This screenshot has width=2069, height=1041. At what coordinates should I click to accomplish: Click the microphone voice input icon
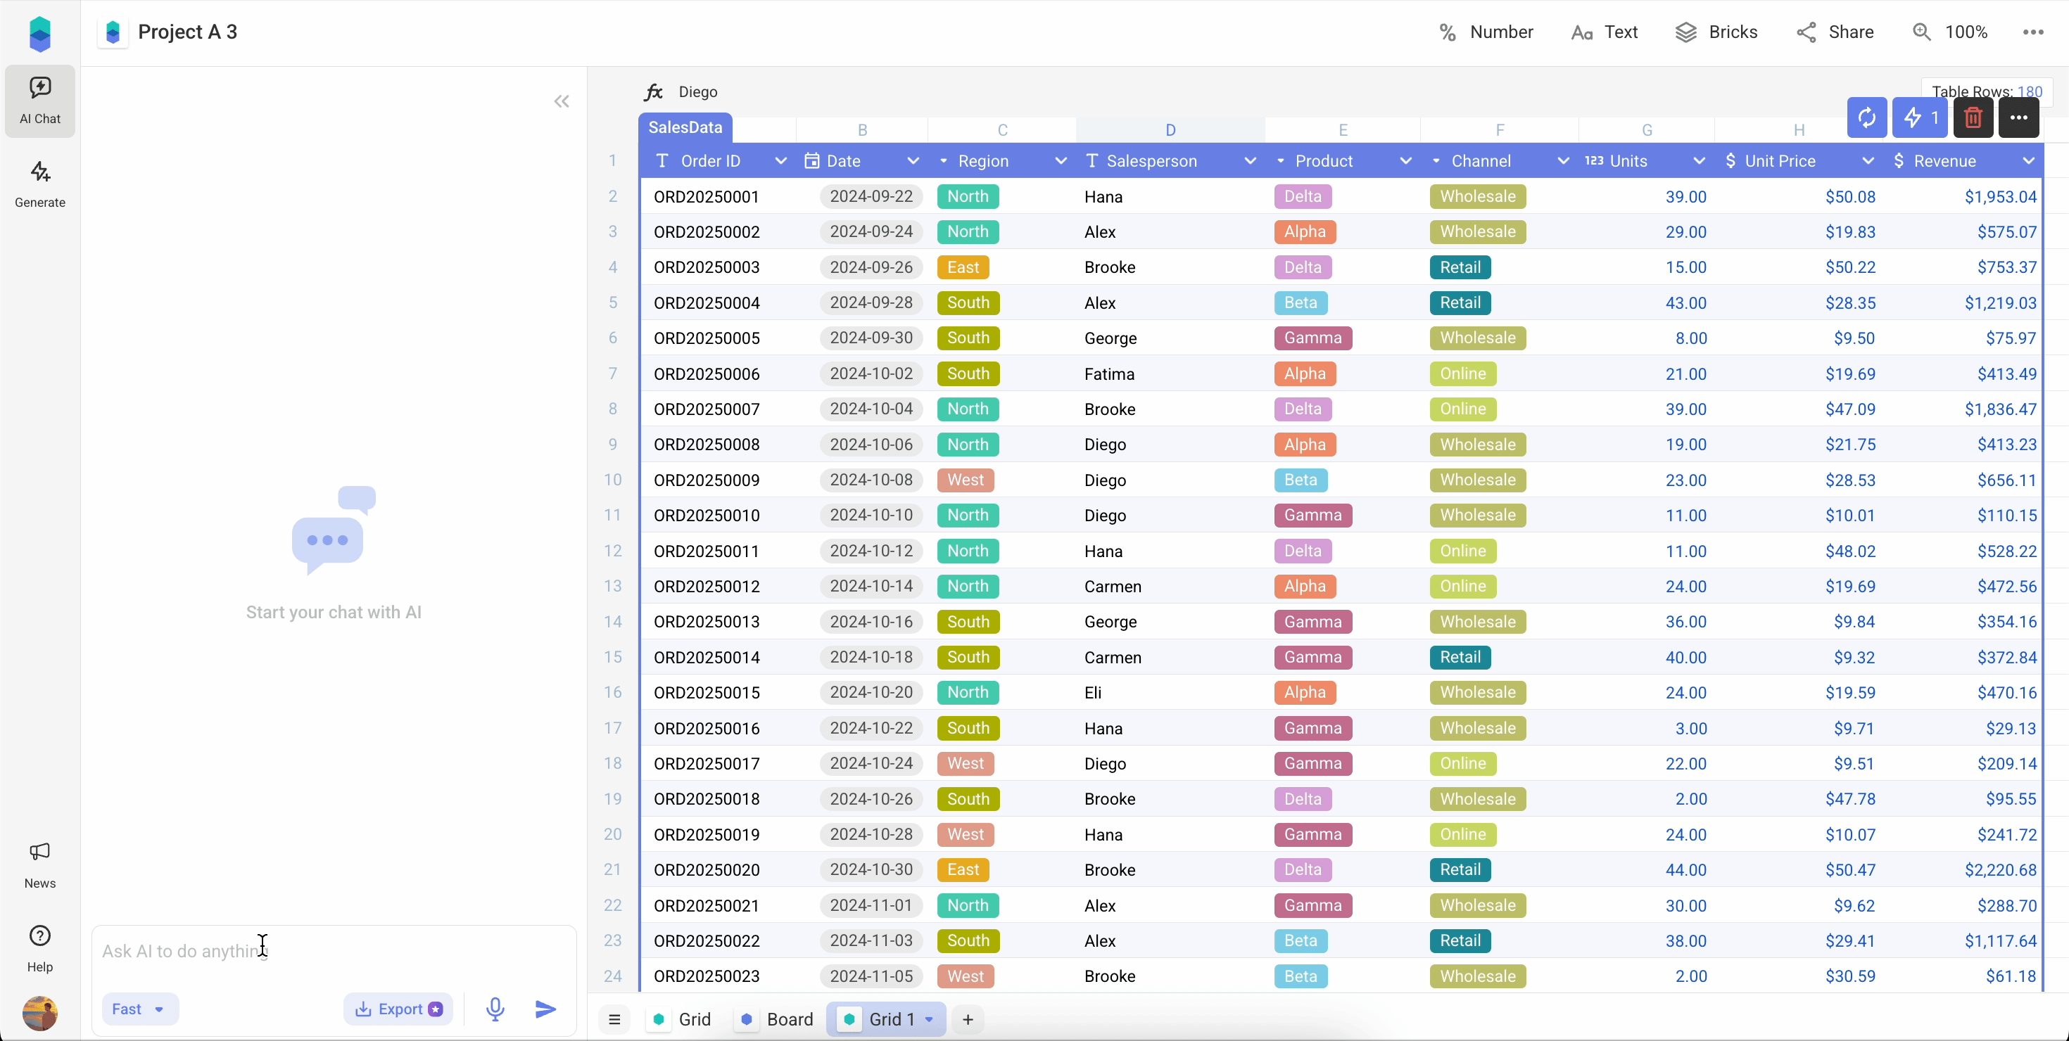(495, 1009)
